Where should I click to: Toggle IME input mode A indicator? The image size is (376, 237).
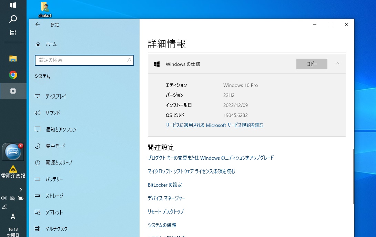13,217
